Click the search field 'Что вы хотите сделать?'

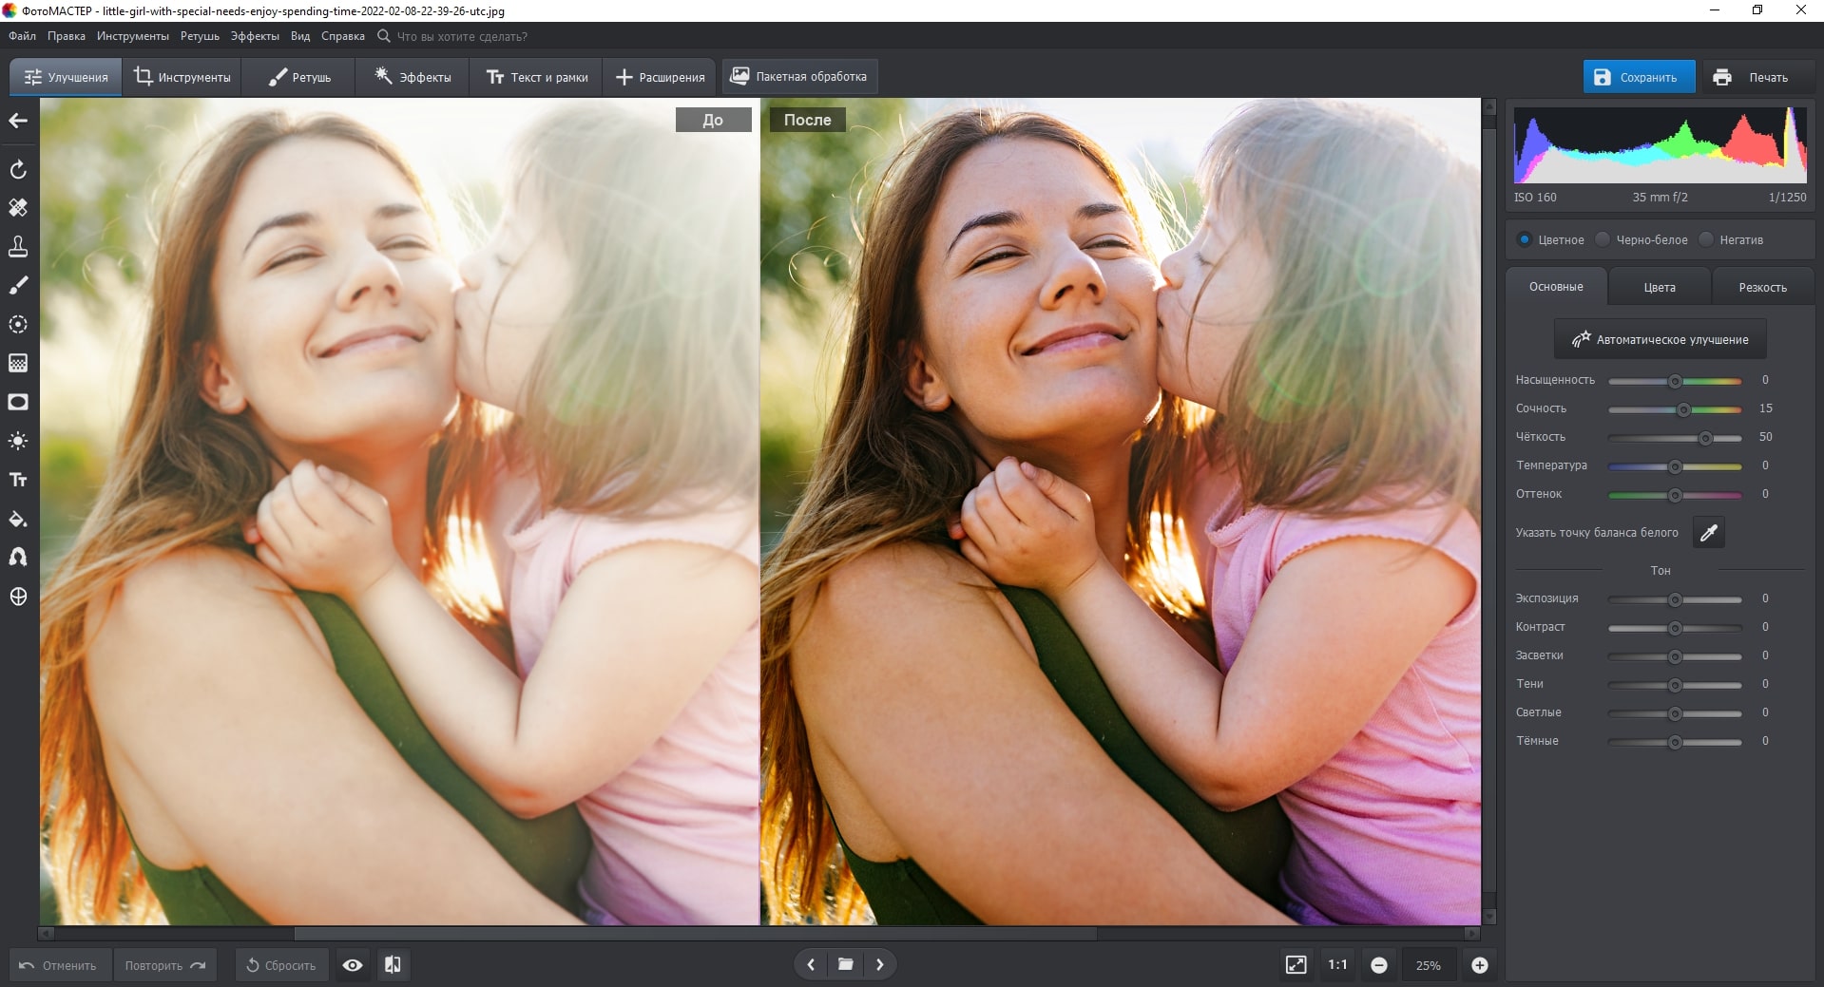click(x=462, y=36)
